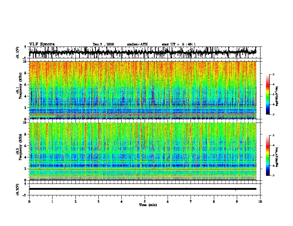Click the "-3" label on ch.1 color bar
The width and height of the screenshot is (293, 226).
point(273,75)
